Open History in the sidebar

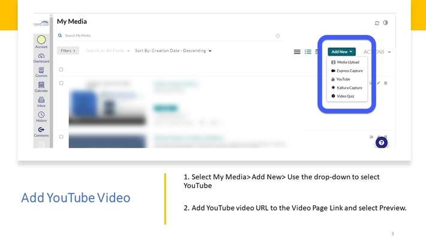tap(41, 117)
